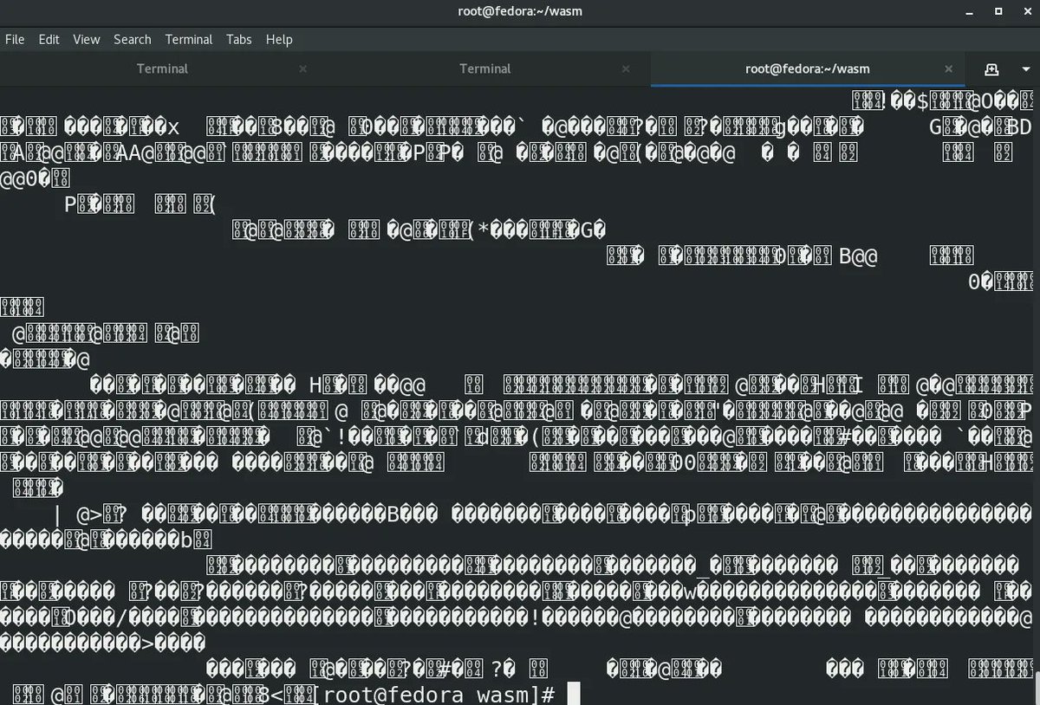Click the terminal cursor block after the prompt
The image size is (1040, 705).
pyautogui.click(x=574, y=695)
